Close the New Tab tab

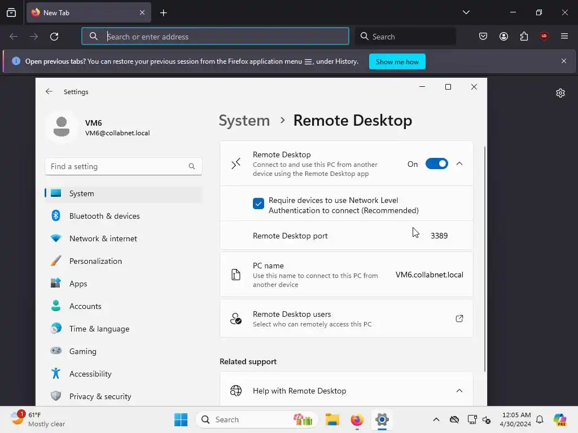tap(142, 12)
